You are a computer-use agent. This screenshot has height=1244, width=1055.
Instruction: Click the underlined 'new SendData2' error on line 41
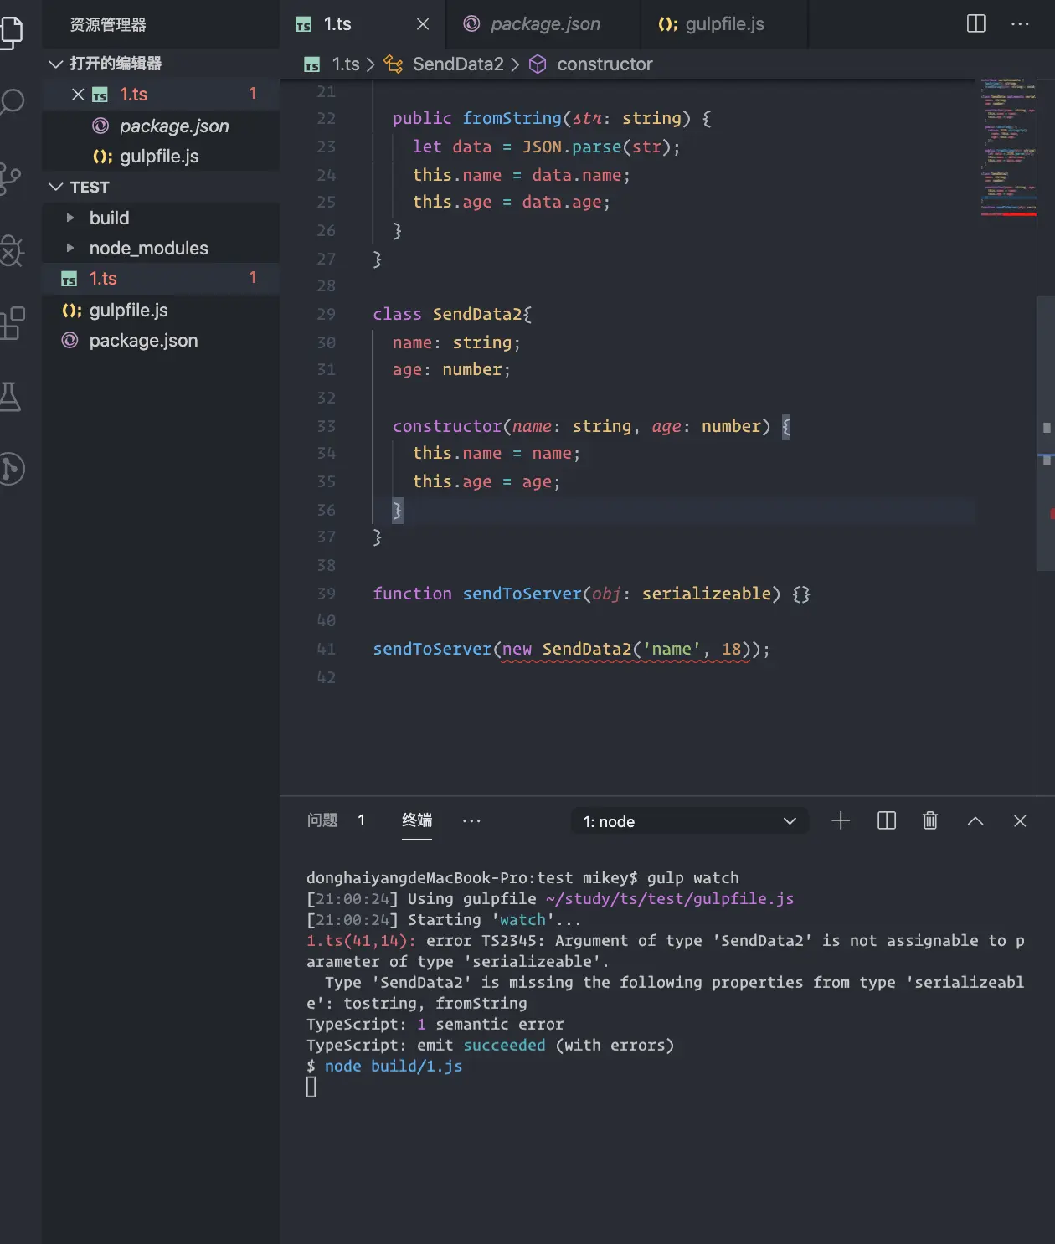point(625,650)
